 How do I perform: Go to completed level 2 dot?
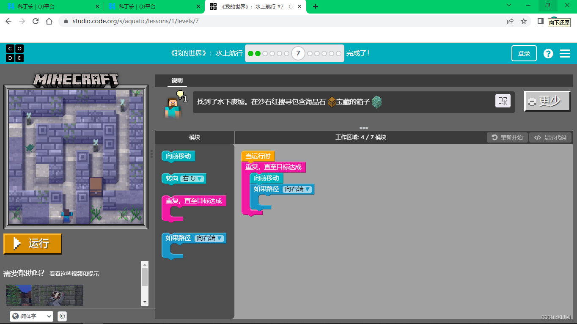(x=258, y=53)
